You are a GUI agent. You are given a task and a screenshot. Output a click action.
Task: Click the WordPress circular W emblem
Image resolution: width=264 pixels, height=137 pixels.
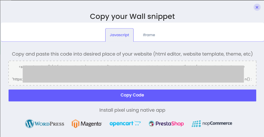30,124
